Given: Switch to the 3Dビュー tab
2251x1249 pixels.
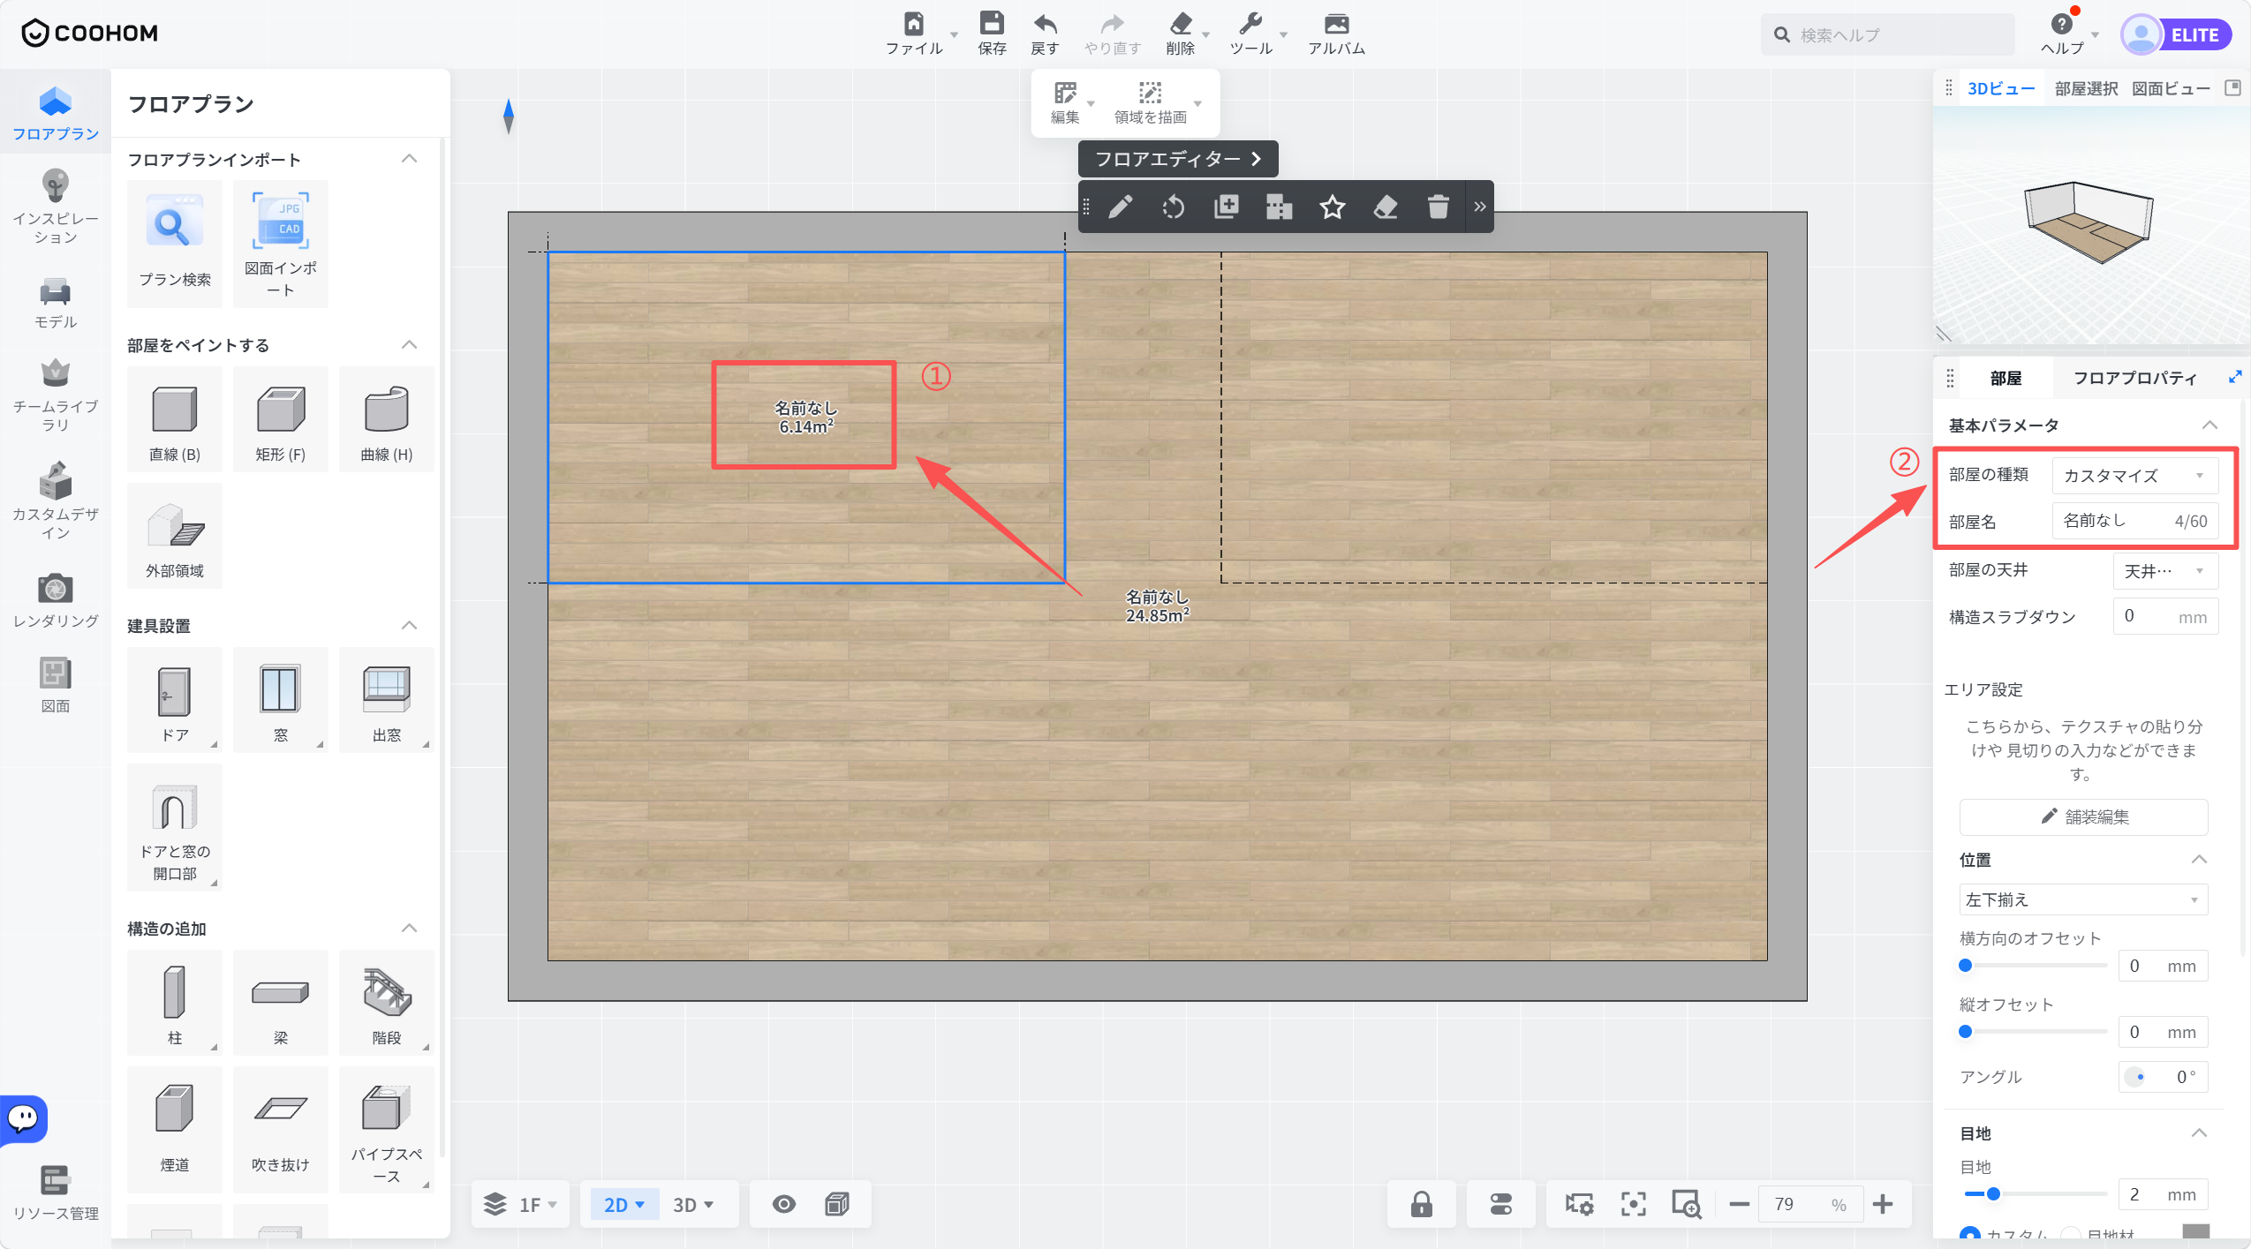Looking at the screenshot, I should pos(2000,88).
